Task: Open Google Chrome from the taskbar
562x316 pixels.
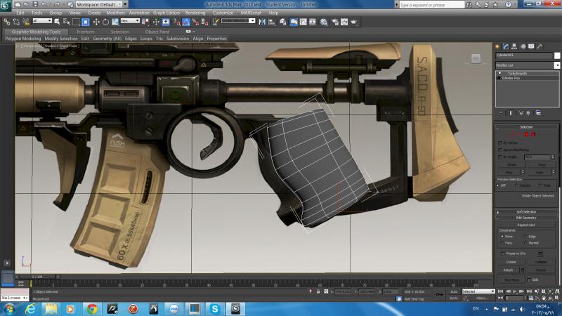Action: point(91,308)
